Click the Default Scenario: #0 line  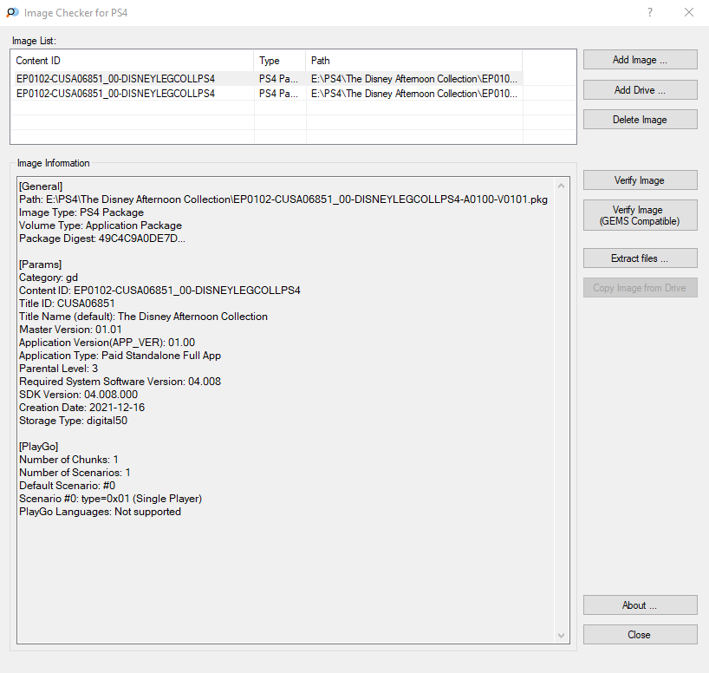click(x=68, y=486)
